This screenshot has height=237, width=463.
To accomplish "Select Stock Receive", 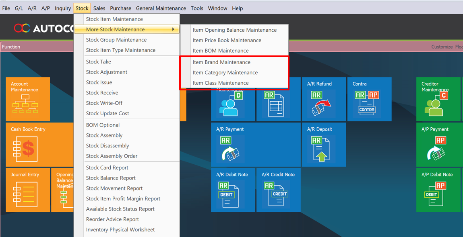I will click(x=127, y=92).
